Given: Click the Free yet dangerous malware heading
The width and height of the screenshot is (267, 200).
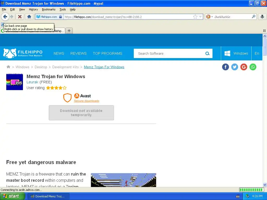Looking at the screenshot, I should (41, 162).
